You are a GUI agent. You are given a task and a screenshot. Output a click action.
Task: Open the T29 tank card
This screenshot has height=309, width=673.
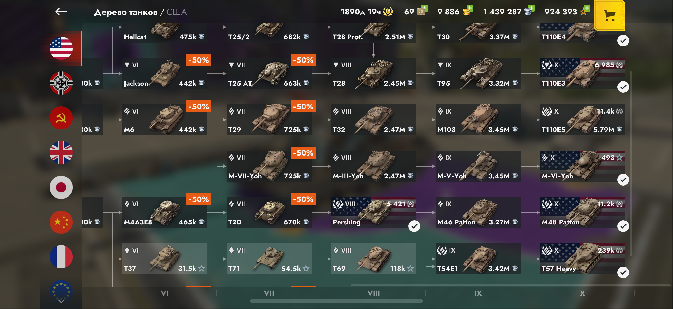(x=269, y=120)
